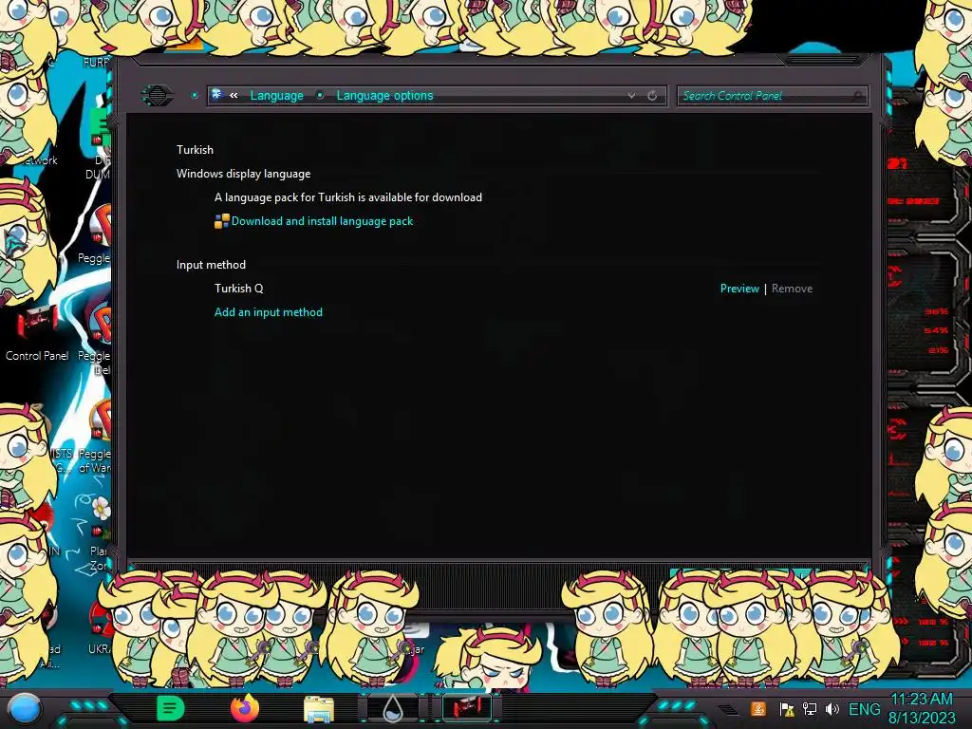The width and height of the screenshot is (972, 729).
Task: Select the language pack availability message
Action: pyautogui.click(x=347, y=197)
